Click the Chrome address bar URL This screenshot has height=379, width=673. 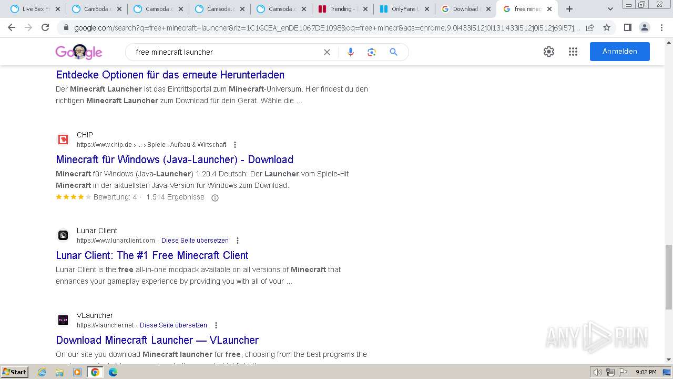[326, 27]
